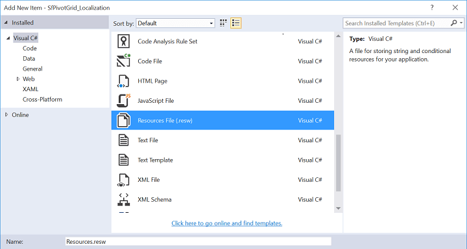Expand the Online section

point(6,114)
